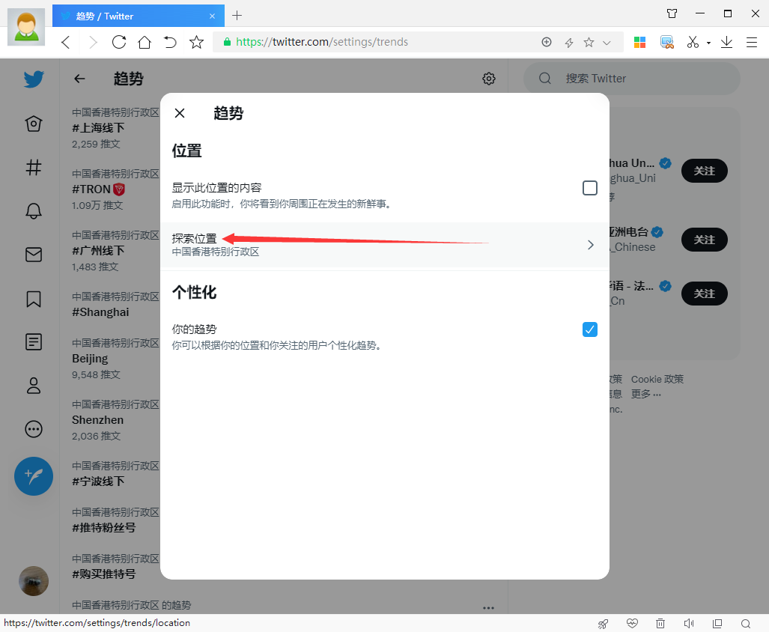769x632 pixels.
Task: Open the downloads arrow icon
Action: click(726, 42)
